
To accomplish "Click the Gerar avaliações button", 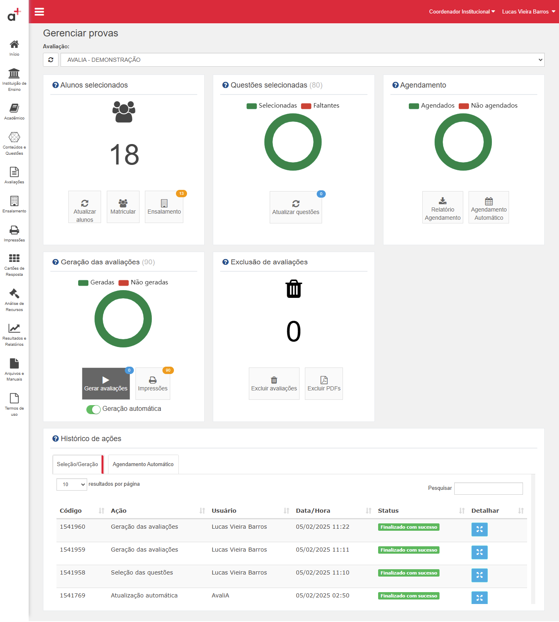I will (106, 384).
